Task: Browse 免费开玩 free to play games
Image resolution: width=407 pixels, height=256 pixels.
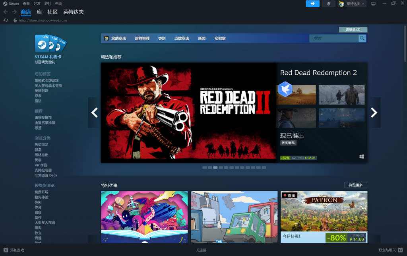Action: (41, 192)
